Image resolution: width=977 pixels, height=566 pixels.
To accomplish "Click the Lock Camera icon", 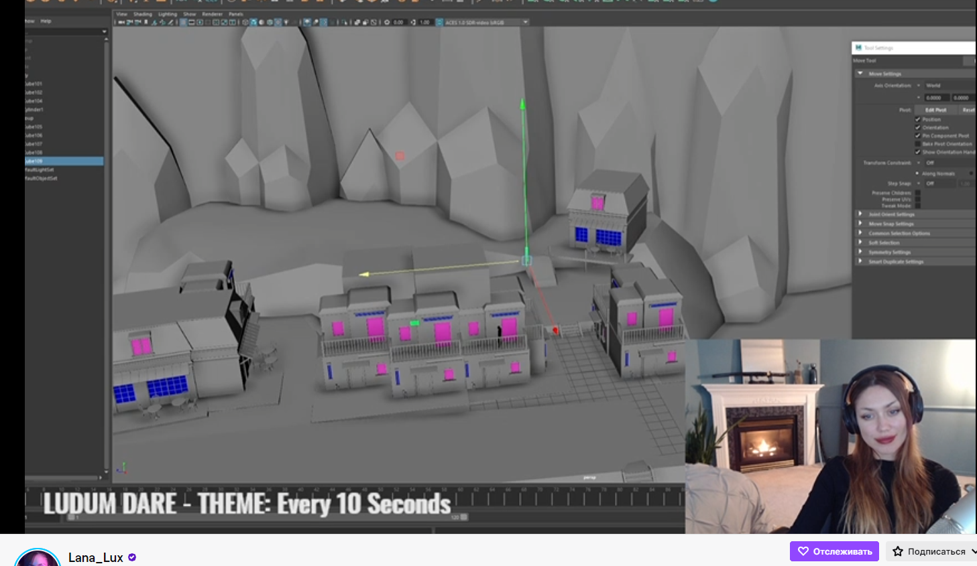I will (x=130, y=22).
